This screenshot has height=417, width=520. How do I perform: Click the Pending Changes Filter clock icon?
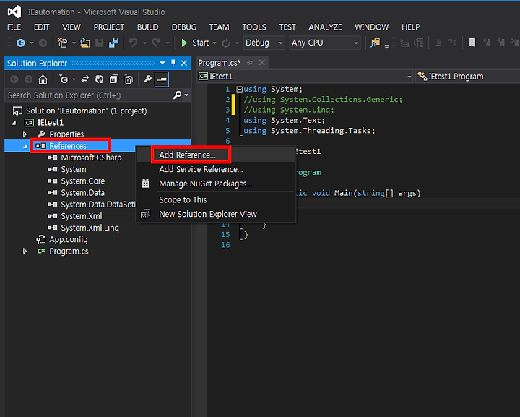point(64,79)
